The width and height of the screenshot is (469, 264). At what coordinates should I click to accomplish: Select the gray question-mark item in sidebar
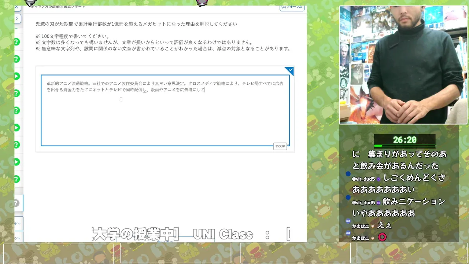[17, 203]
